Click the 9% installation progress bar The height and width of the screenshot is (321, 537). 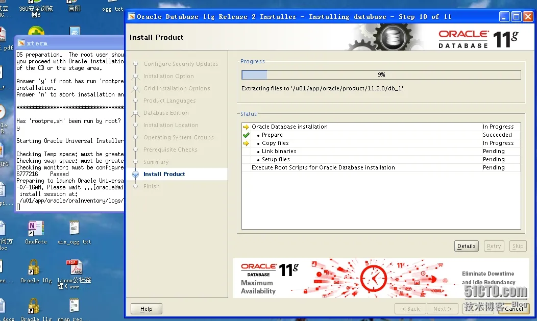tap(381, 75)
